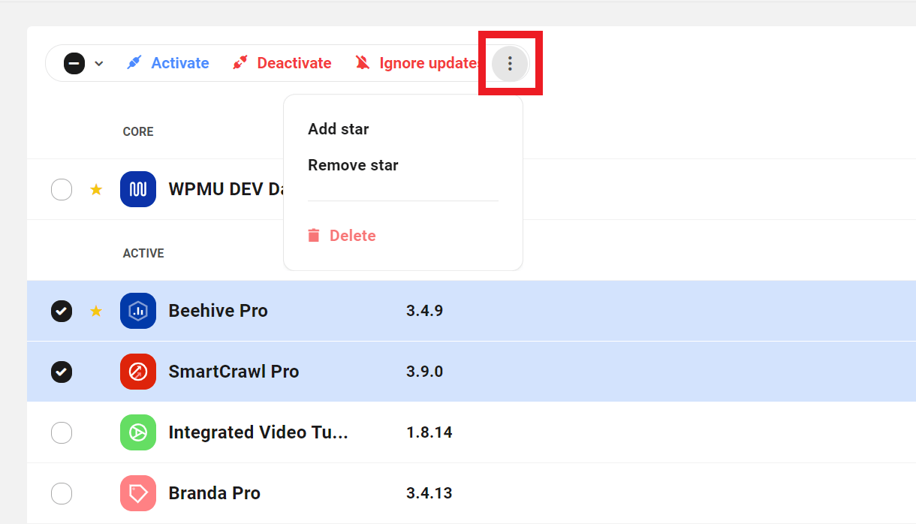Click the trash icon next to Delete

click(x=314, y=236)
